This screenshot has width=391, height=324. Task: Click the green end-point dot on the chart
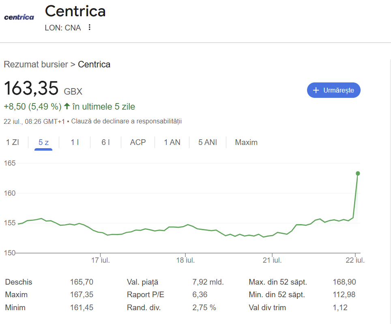(358, 173)
